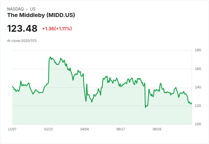
Task: Click the US market label
Action: [33, 9]
